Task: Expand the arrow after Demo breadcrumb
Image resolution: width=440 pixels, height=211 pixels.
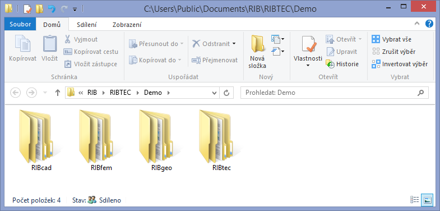Action: click(x=168, y=93)
